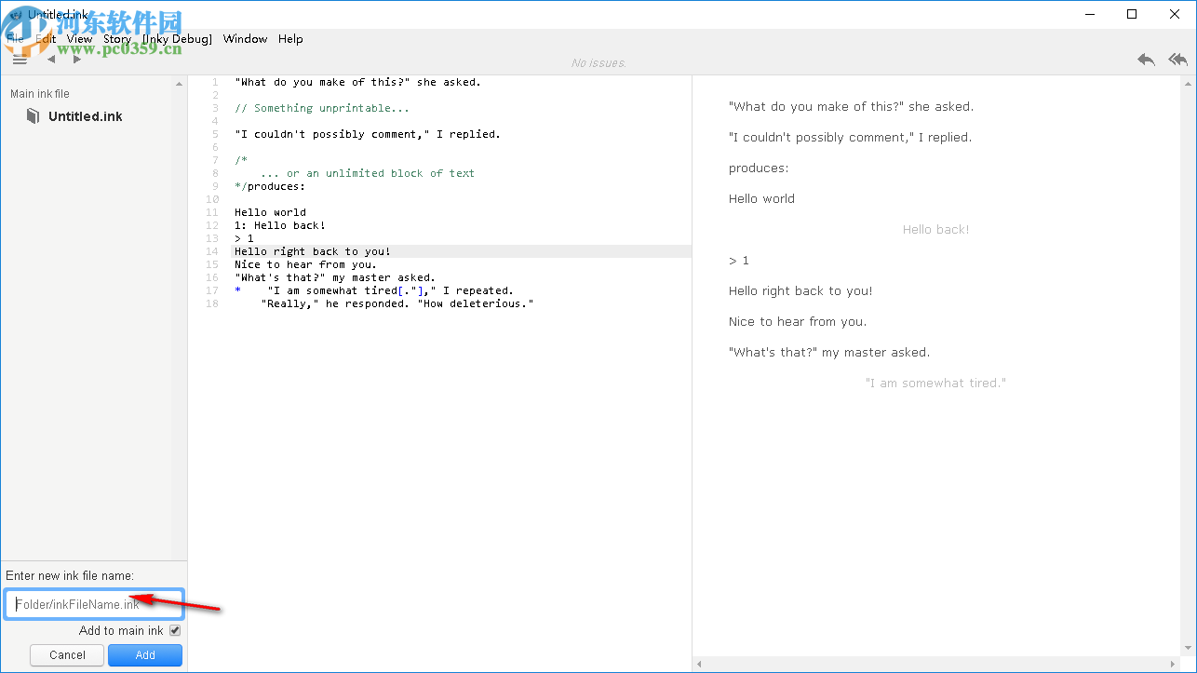Viewport: 1197px width, 673px height.
Task: Open the File menu
Action: (x=16, y=39)
